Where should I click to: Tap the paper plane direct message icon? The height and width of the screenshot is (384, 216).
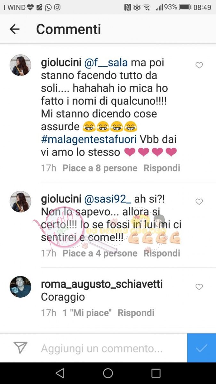[x=20, y=348]
